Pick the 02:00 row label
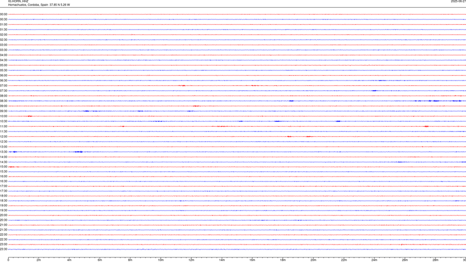This screenshot has width=466, height=262. coord(3,35)
